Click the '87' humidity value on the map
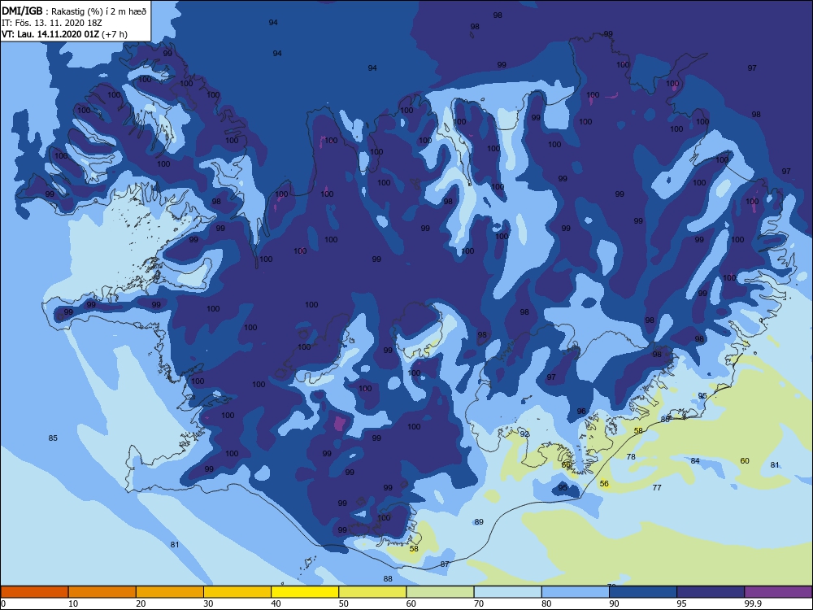 pyautogui.click(x=445, y=564)
